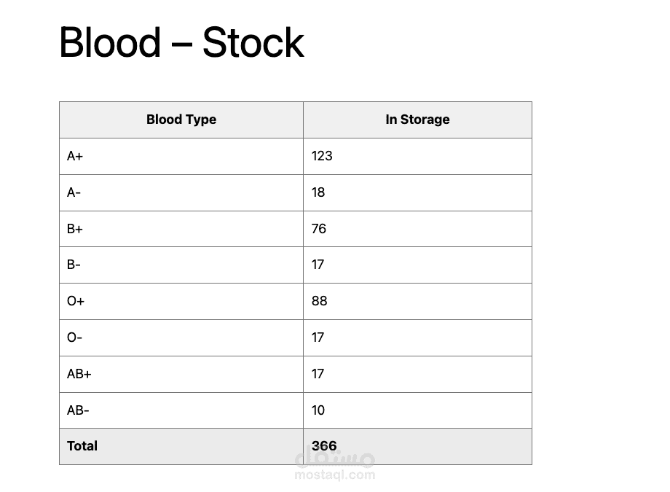Click the "In Storage" column header
This screenshot has height=492, width=670.
click(x=417, y=120)
